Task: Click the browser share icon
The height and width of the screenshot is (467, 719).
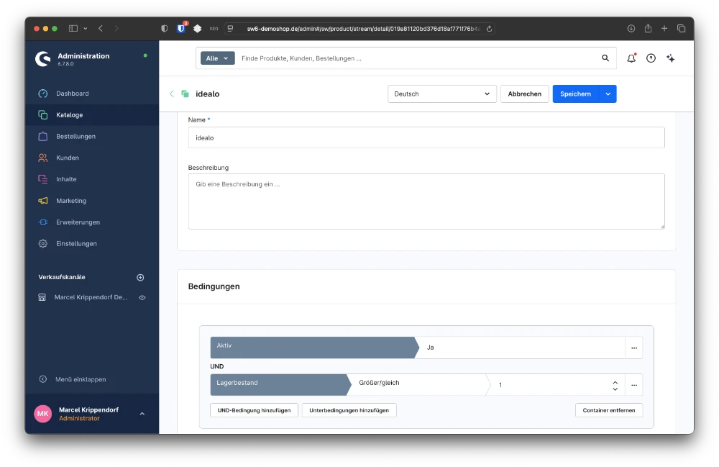Action: tap(648, 29)
